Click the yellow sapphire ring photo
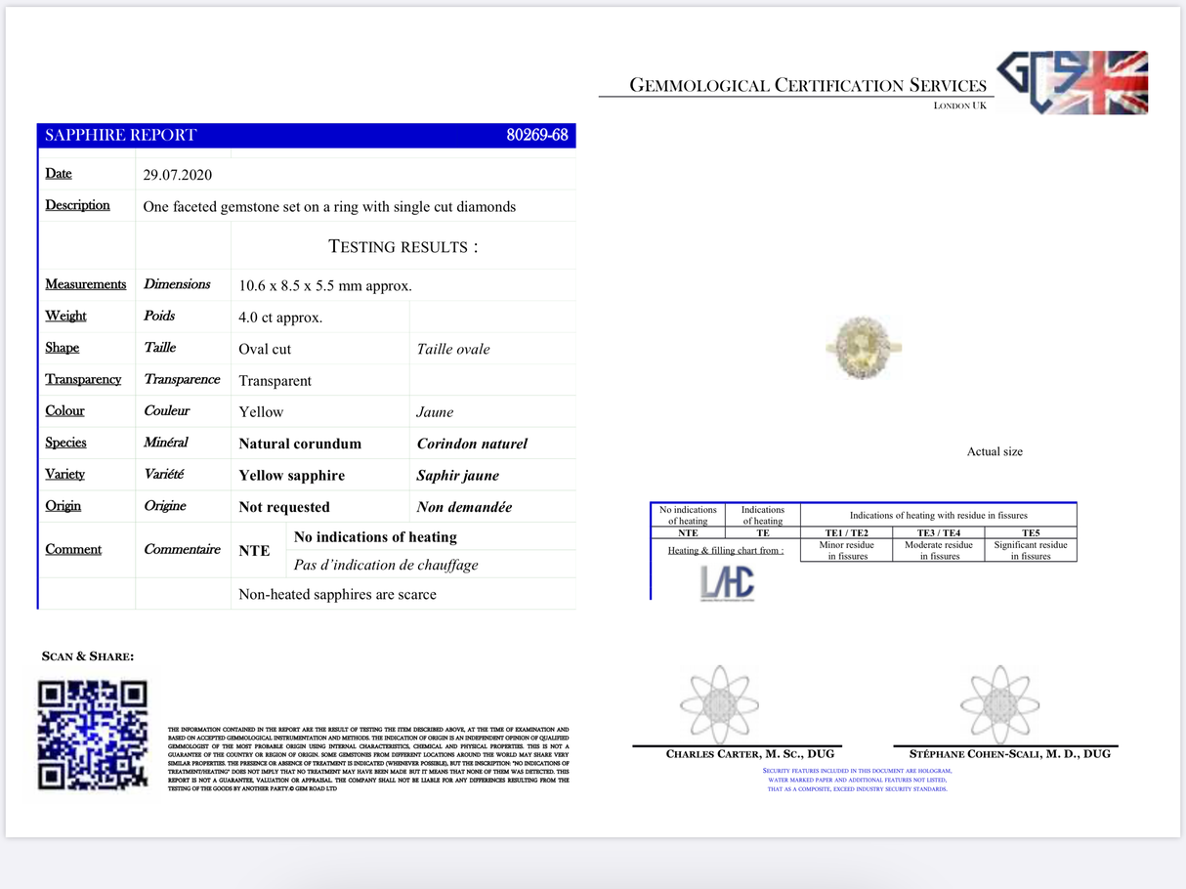Image resolution: width=1186 pixels, height=889 pixels. (x=863, y=347)
